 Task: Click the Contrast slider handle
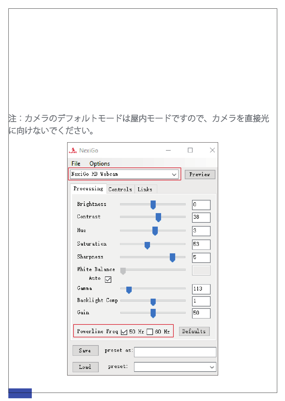tap(158, 218)
